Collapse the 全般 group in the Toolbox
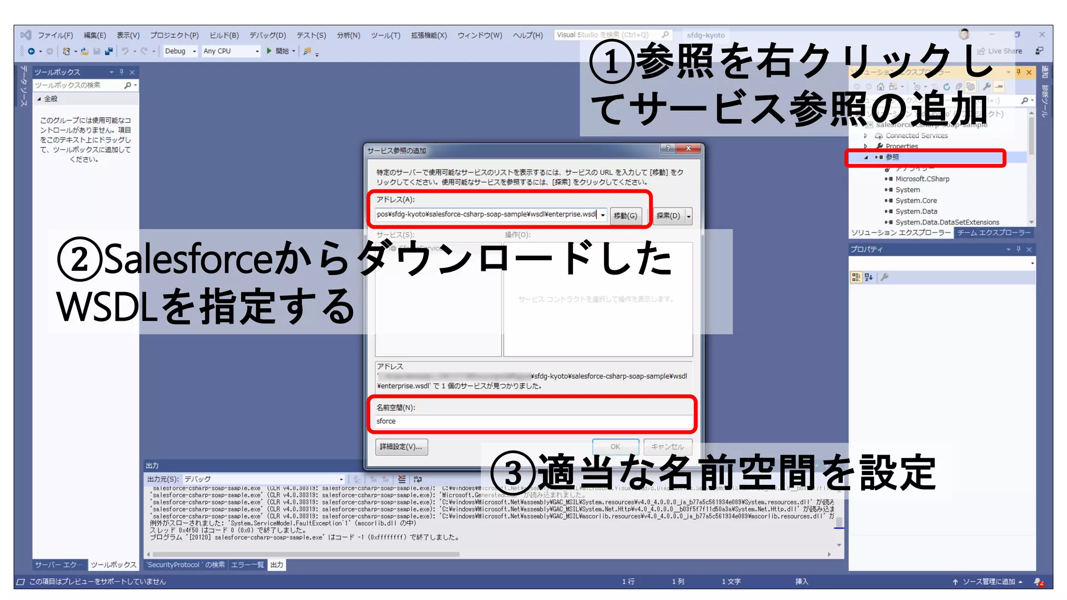Viewport: 1067px width, 600px height. tap(39, 99)
